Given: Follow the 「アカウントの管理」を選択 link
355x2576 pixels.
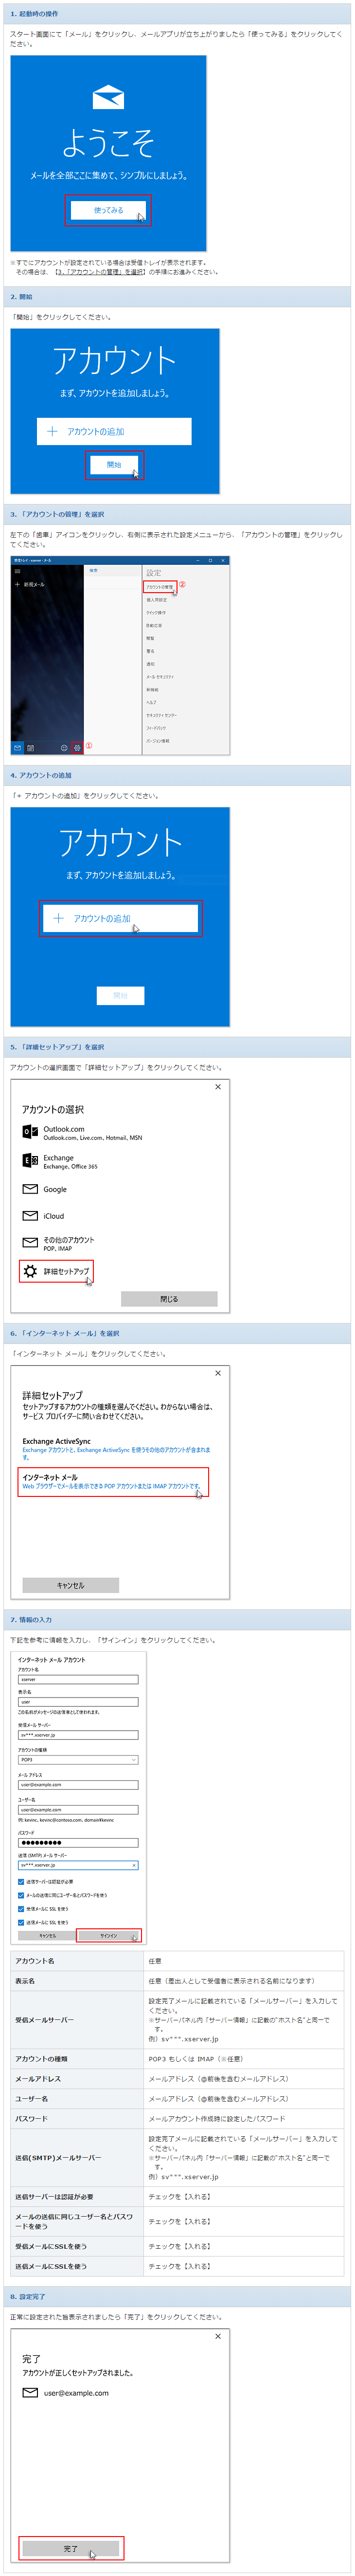Looking at the screenshot, I should click(100, 271).
